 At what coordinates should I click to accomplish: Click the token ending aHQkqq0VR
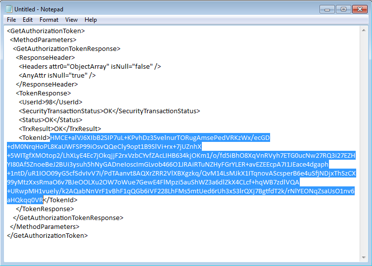pos(25,200)
